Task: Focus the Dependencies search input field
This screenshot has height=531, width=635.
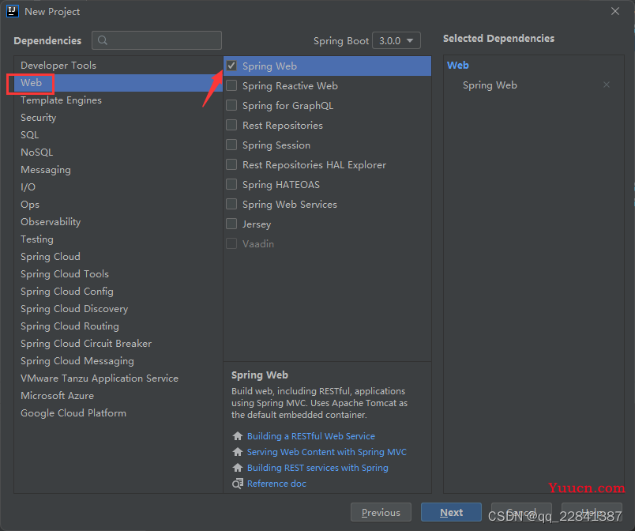Action: [x=162, y=40]
